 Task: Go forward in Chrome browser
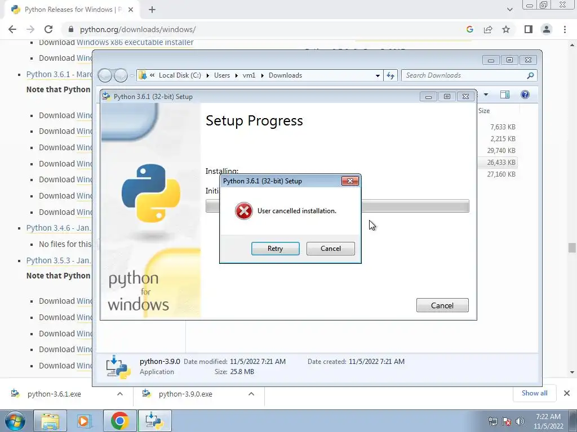click(30, 29)
